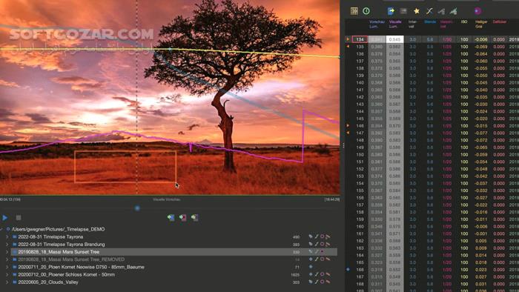Click the image count 1625 in the Ploener Schloss row
Image resolution: width=519 pixels, height=292 pixels.
coord(295,274)
